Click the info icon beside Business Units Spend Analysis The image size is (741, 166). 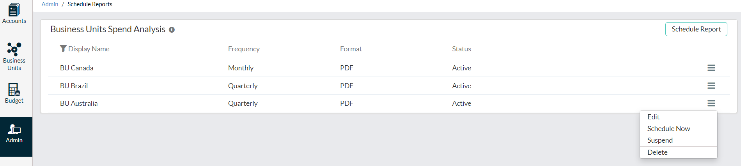tap(172, 30)
